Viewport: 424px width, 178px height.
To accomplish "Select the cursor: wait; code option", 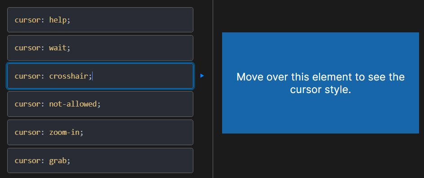I will [100, 48].
